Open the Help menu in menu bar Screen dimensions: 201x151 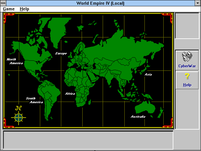(24, 9)
